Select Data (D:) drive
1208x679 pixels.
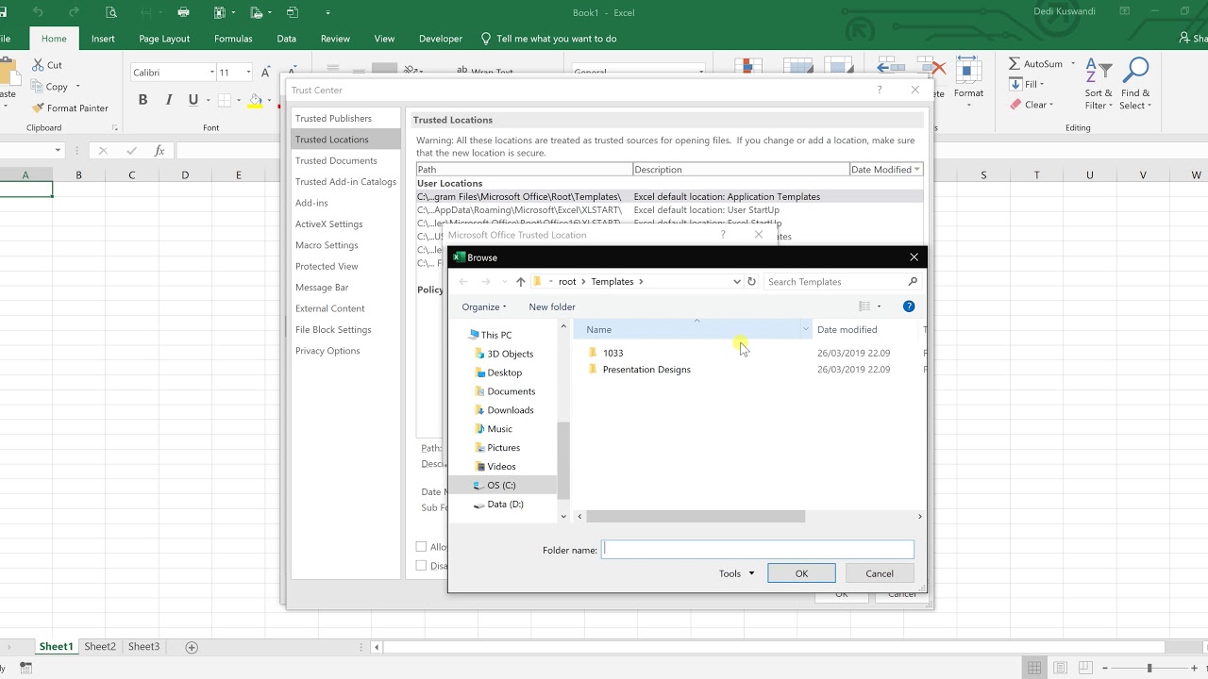(505, 504)
